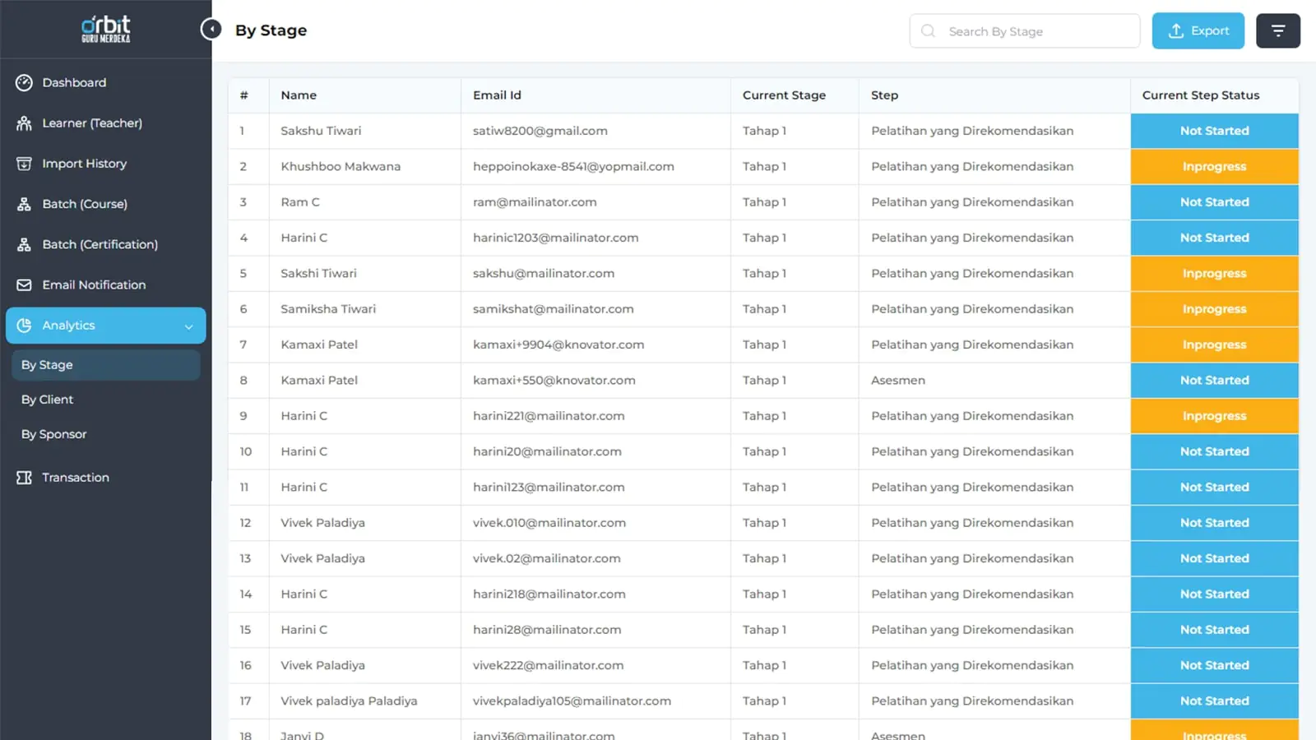
Task: Click email satiw8200@gmail.com
Action: 540,131
